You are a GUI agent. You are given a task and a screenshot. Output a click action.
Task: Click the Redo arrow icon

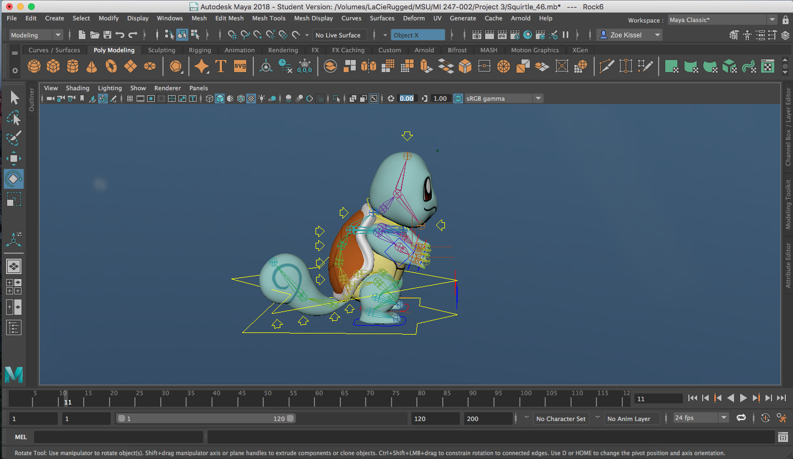click(133, 35)
